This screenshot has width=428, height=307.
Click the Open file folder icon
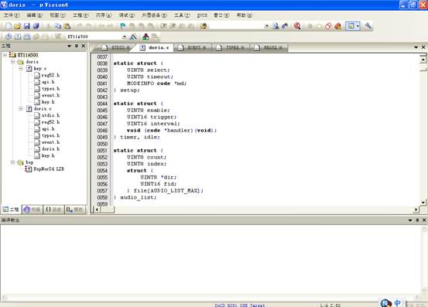pyautogui.click(x=18, y=26)
